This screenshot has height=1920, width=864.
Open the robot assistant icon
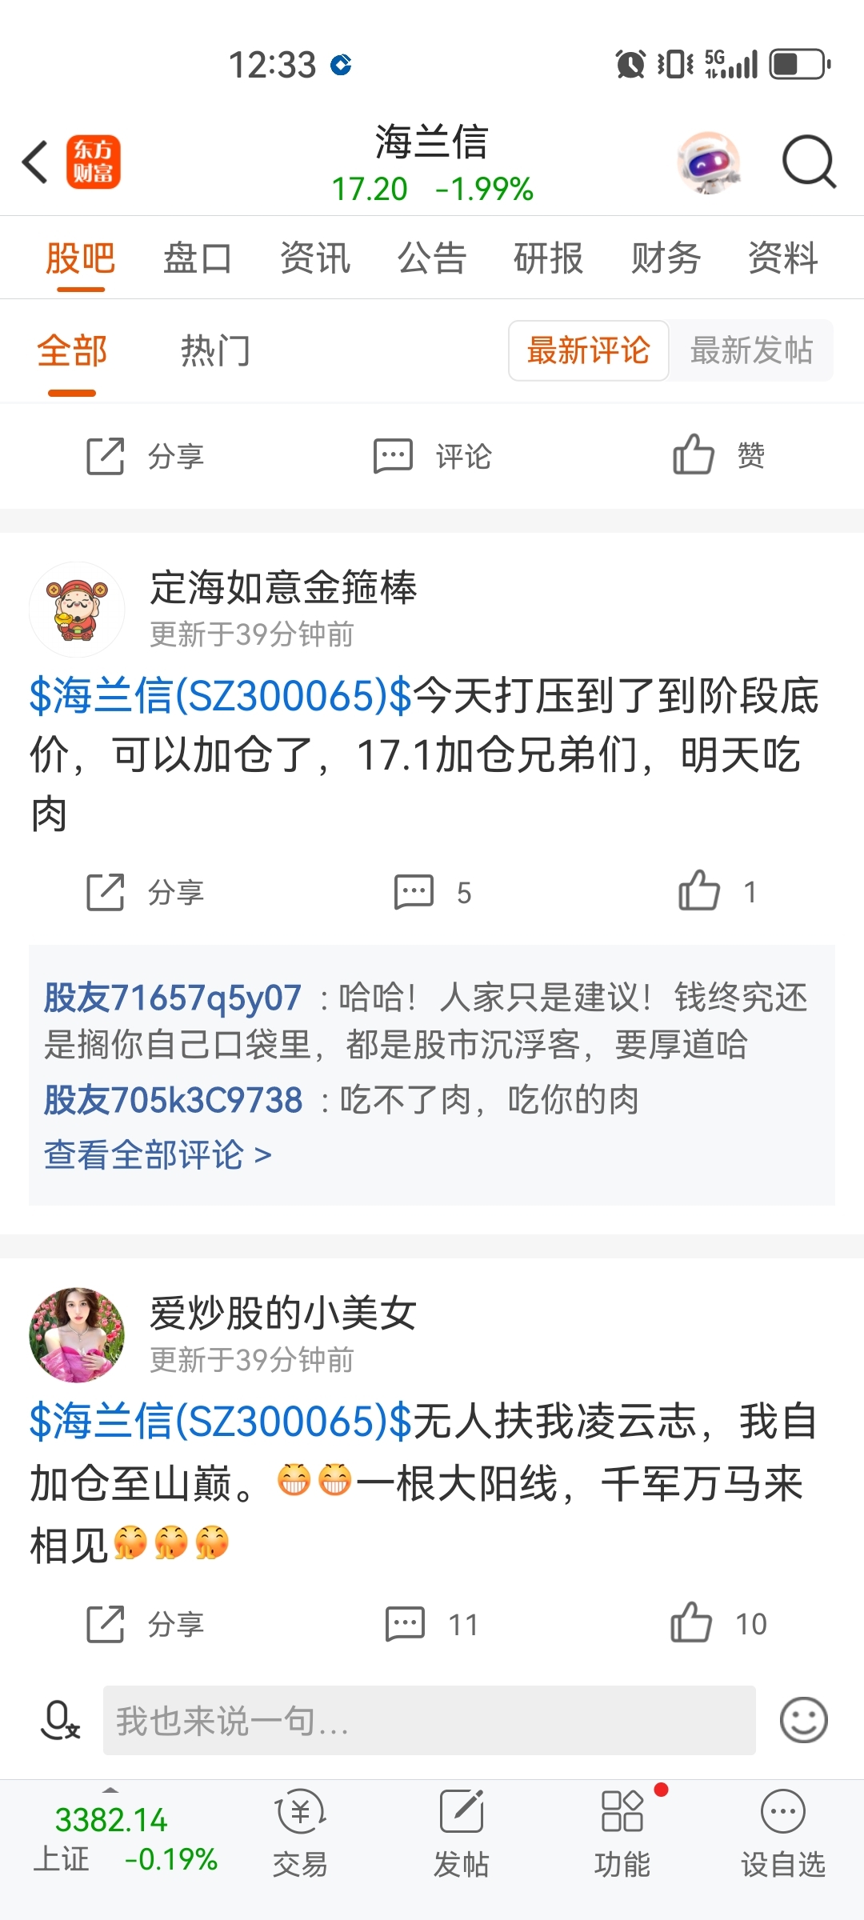709,162
